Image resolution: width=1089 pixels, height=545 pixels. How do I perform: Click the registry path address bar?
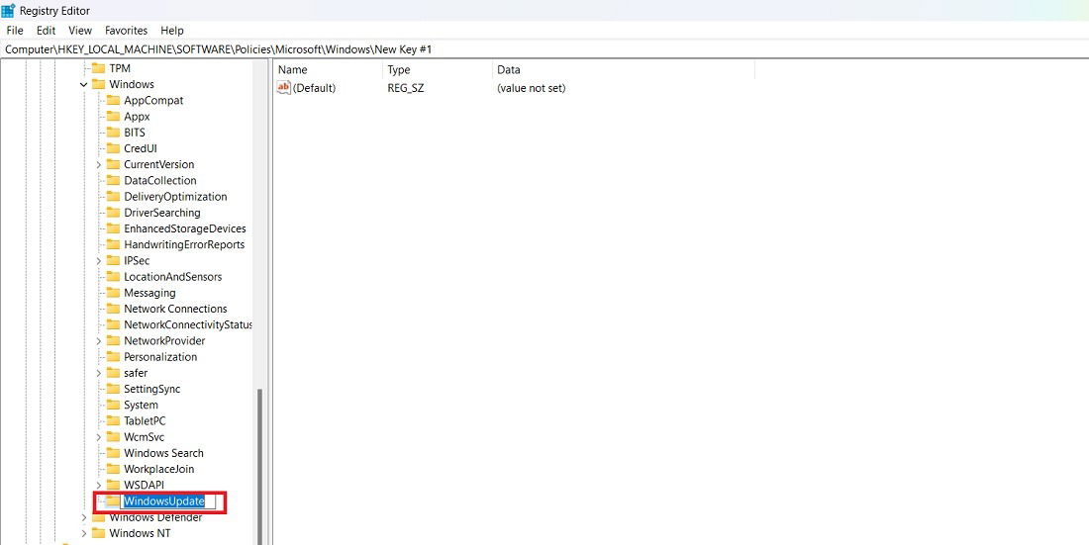click(544, 49)
